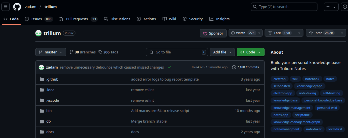This screenshot has height=138, width=348.
Task: Select the self-hosted topic tag
Action: coord(281,86)
